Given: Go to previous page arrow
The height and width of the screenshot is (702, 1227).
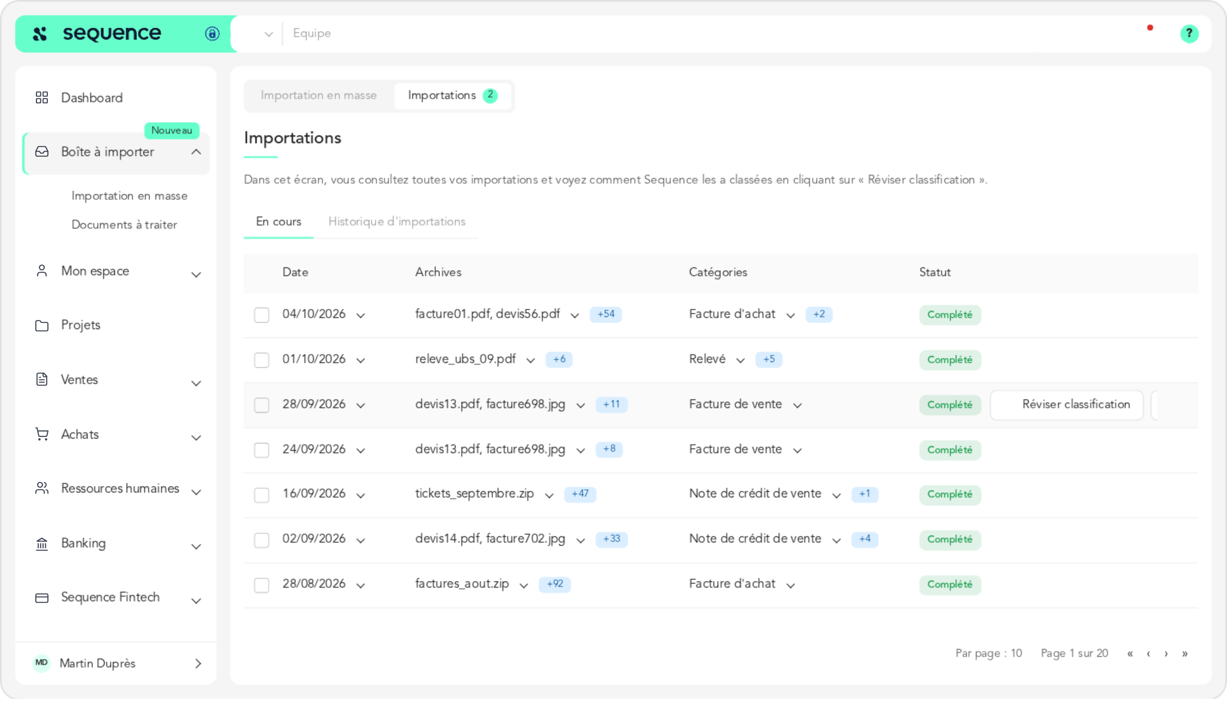Looking at the screenshot, I should pos(1148,654).
